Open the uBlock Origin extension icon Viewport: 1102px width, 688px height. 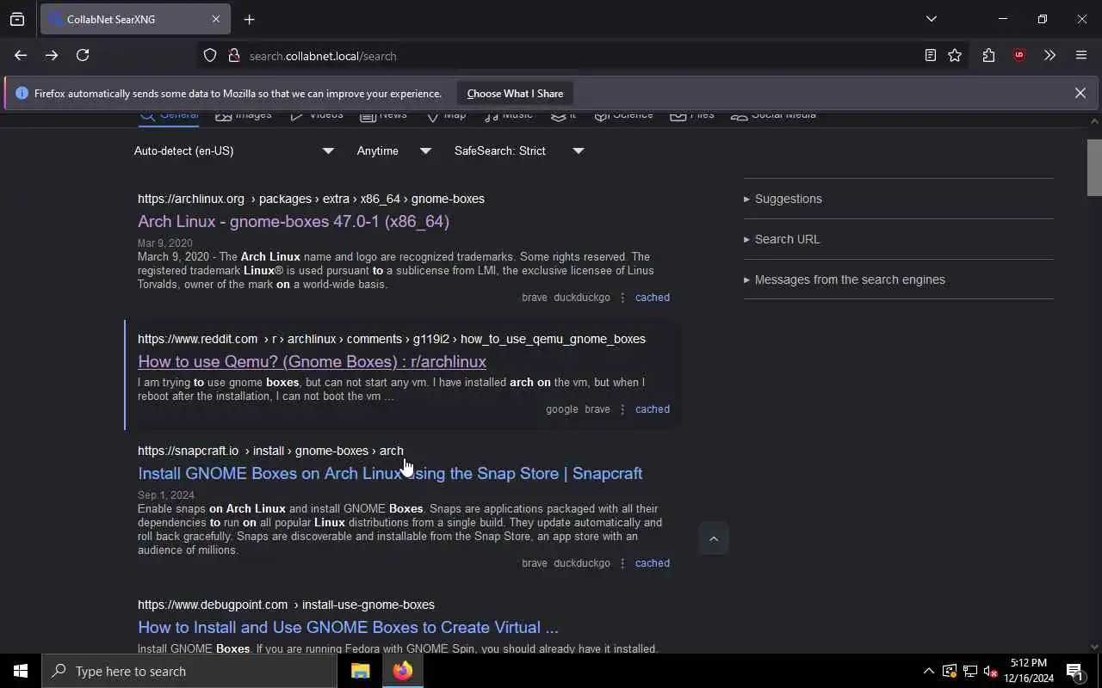point(1019,55)
